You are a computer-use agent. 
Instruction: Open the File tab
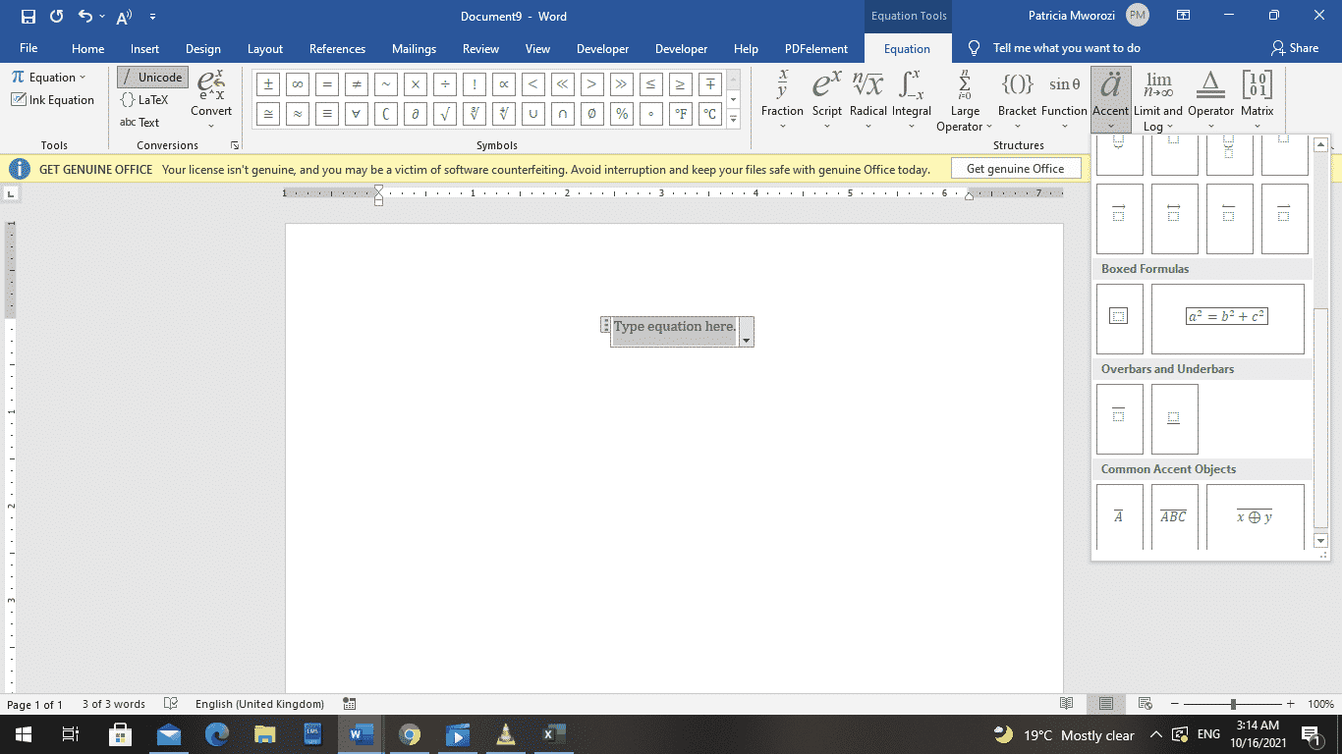pos(28,48)
